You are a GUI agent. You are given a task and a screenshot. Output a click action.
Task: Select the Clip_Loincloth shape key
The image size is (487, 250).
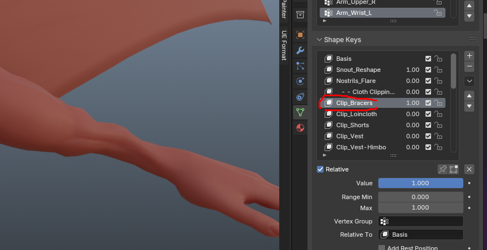coord(382,114)
